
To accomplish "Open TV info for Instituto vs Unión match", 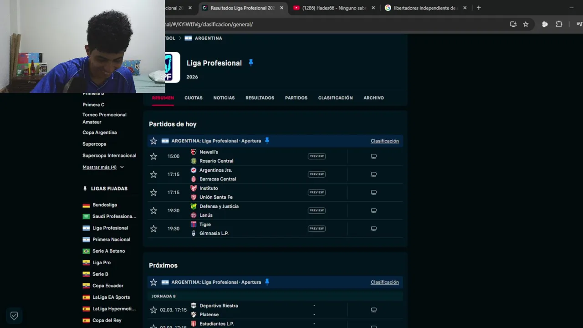I will click(373, 192).
